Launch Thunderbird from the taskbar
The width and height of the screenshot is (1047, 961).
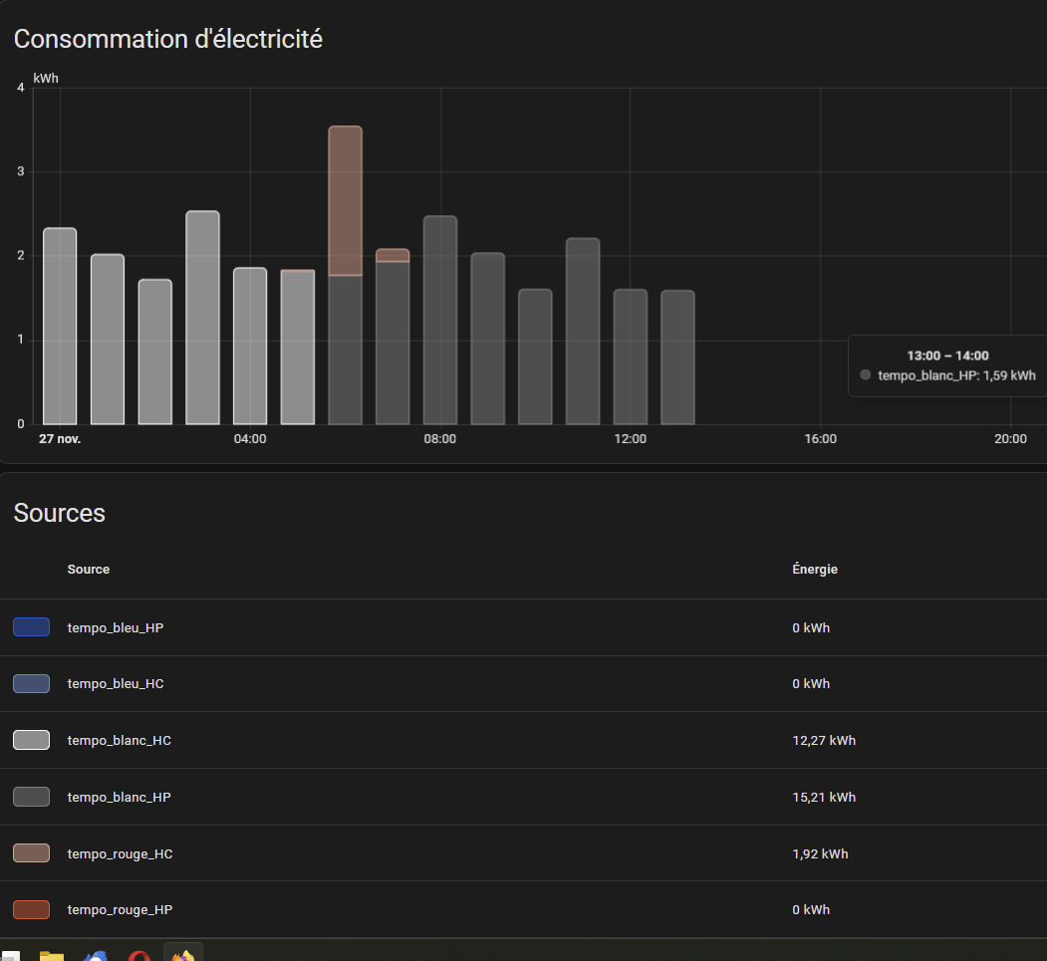[x=96, y=956]
